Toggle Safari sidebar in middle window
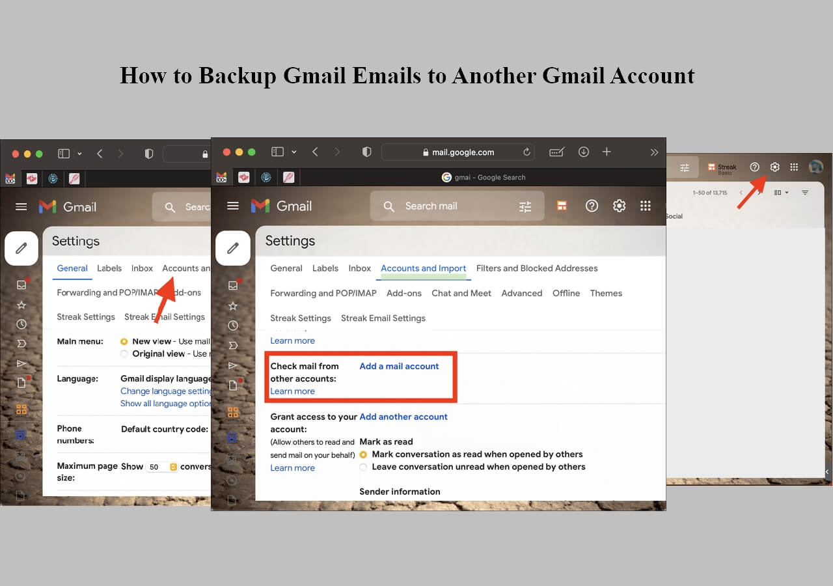 coord(277,152)
